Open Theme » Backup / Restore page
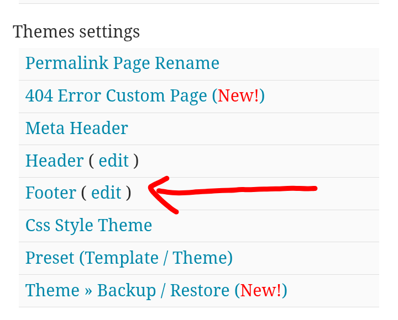The width and height of the screenshot is (398, 320). click(127, 290)
